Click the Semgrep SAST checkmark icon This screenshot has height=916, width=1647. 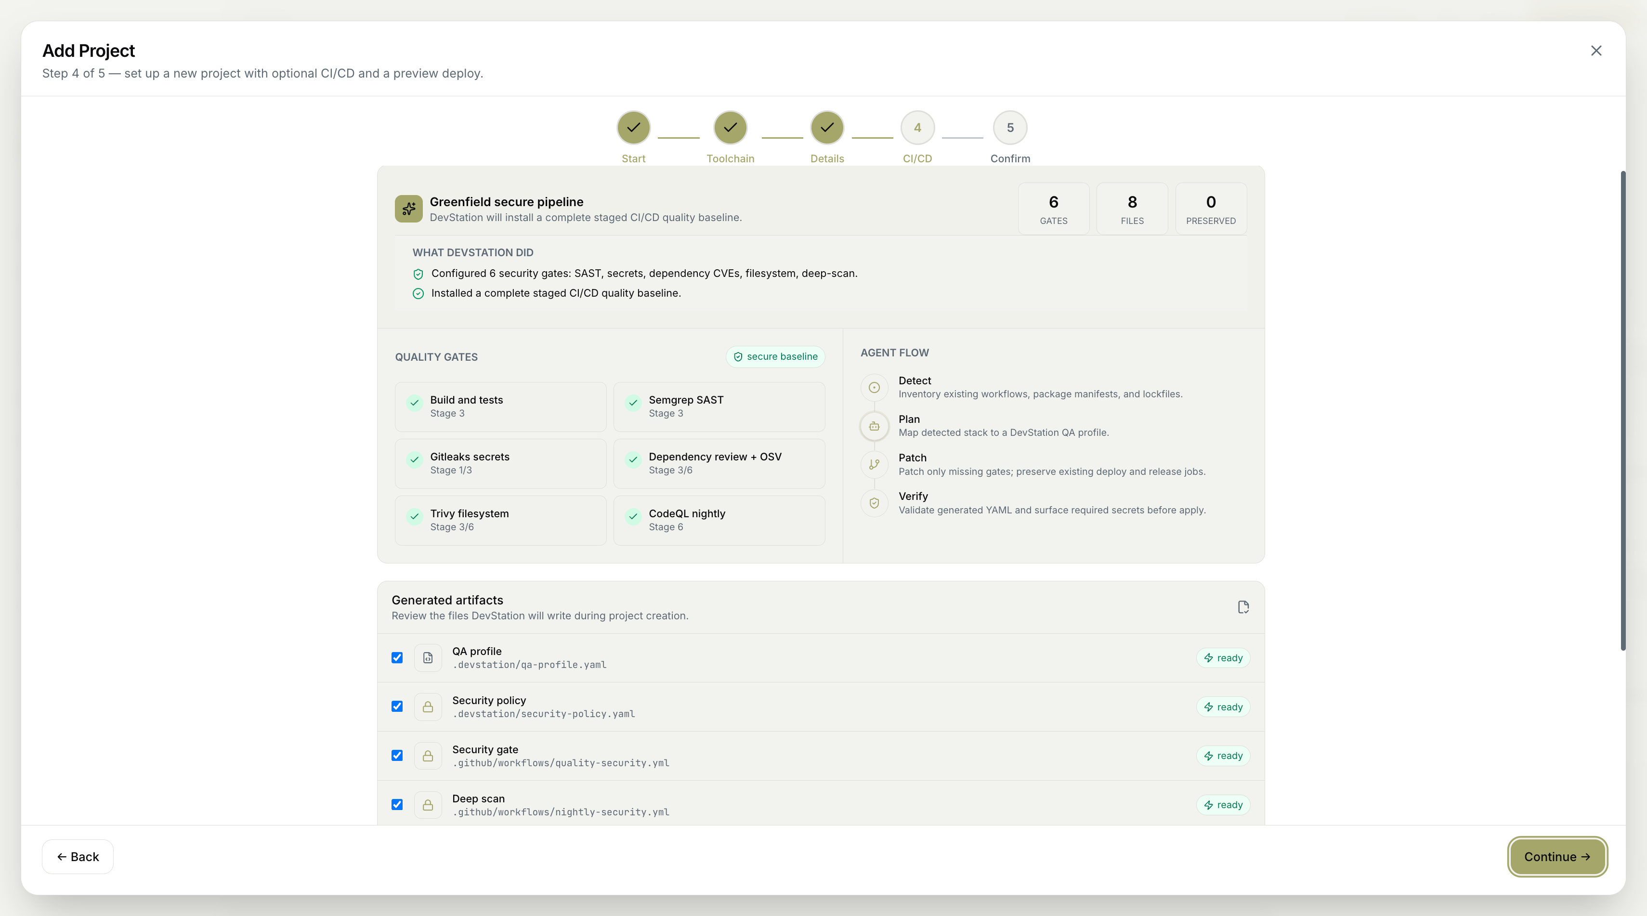click(633, 403)
